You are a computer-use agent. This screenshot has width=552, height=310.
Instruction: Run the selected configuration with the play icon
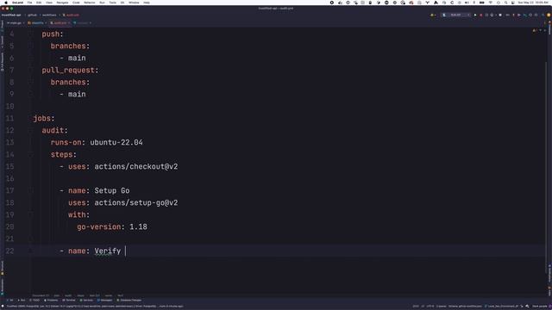(x=475, y=15)
